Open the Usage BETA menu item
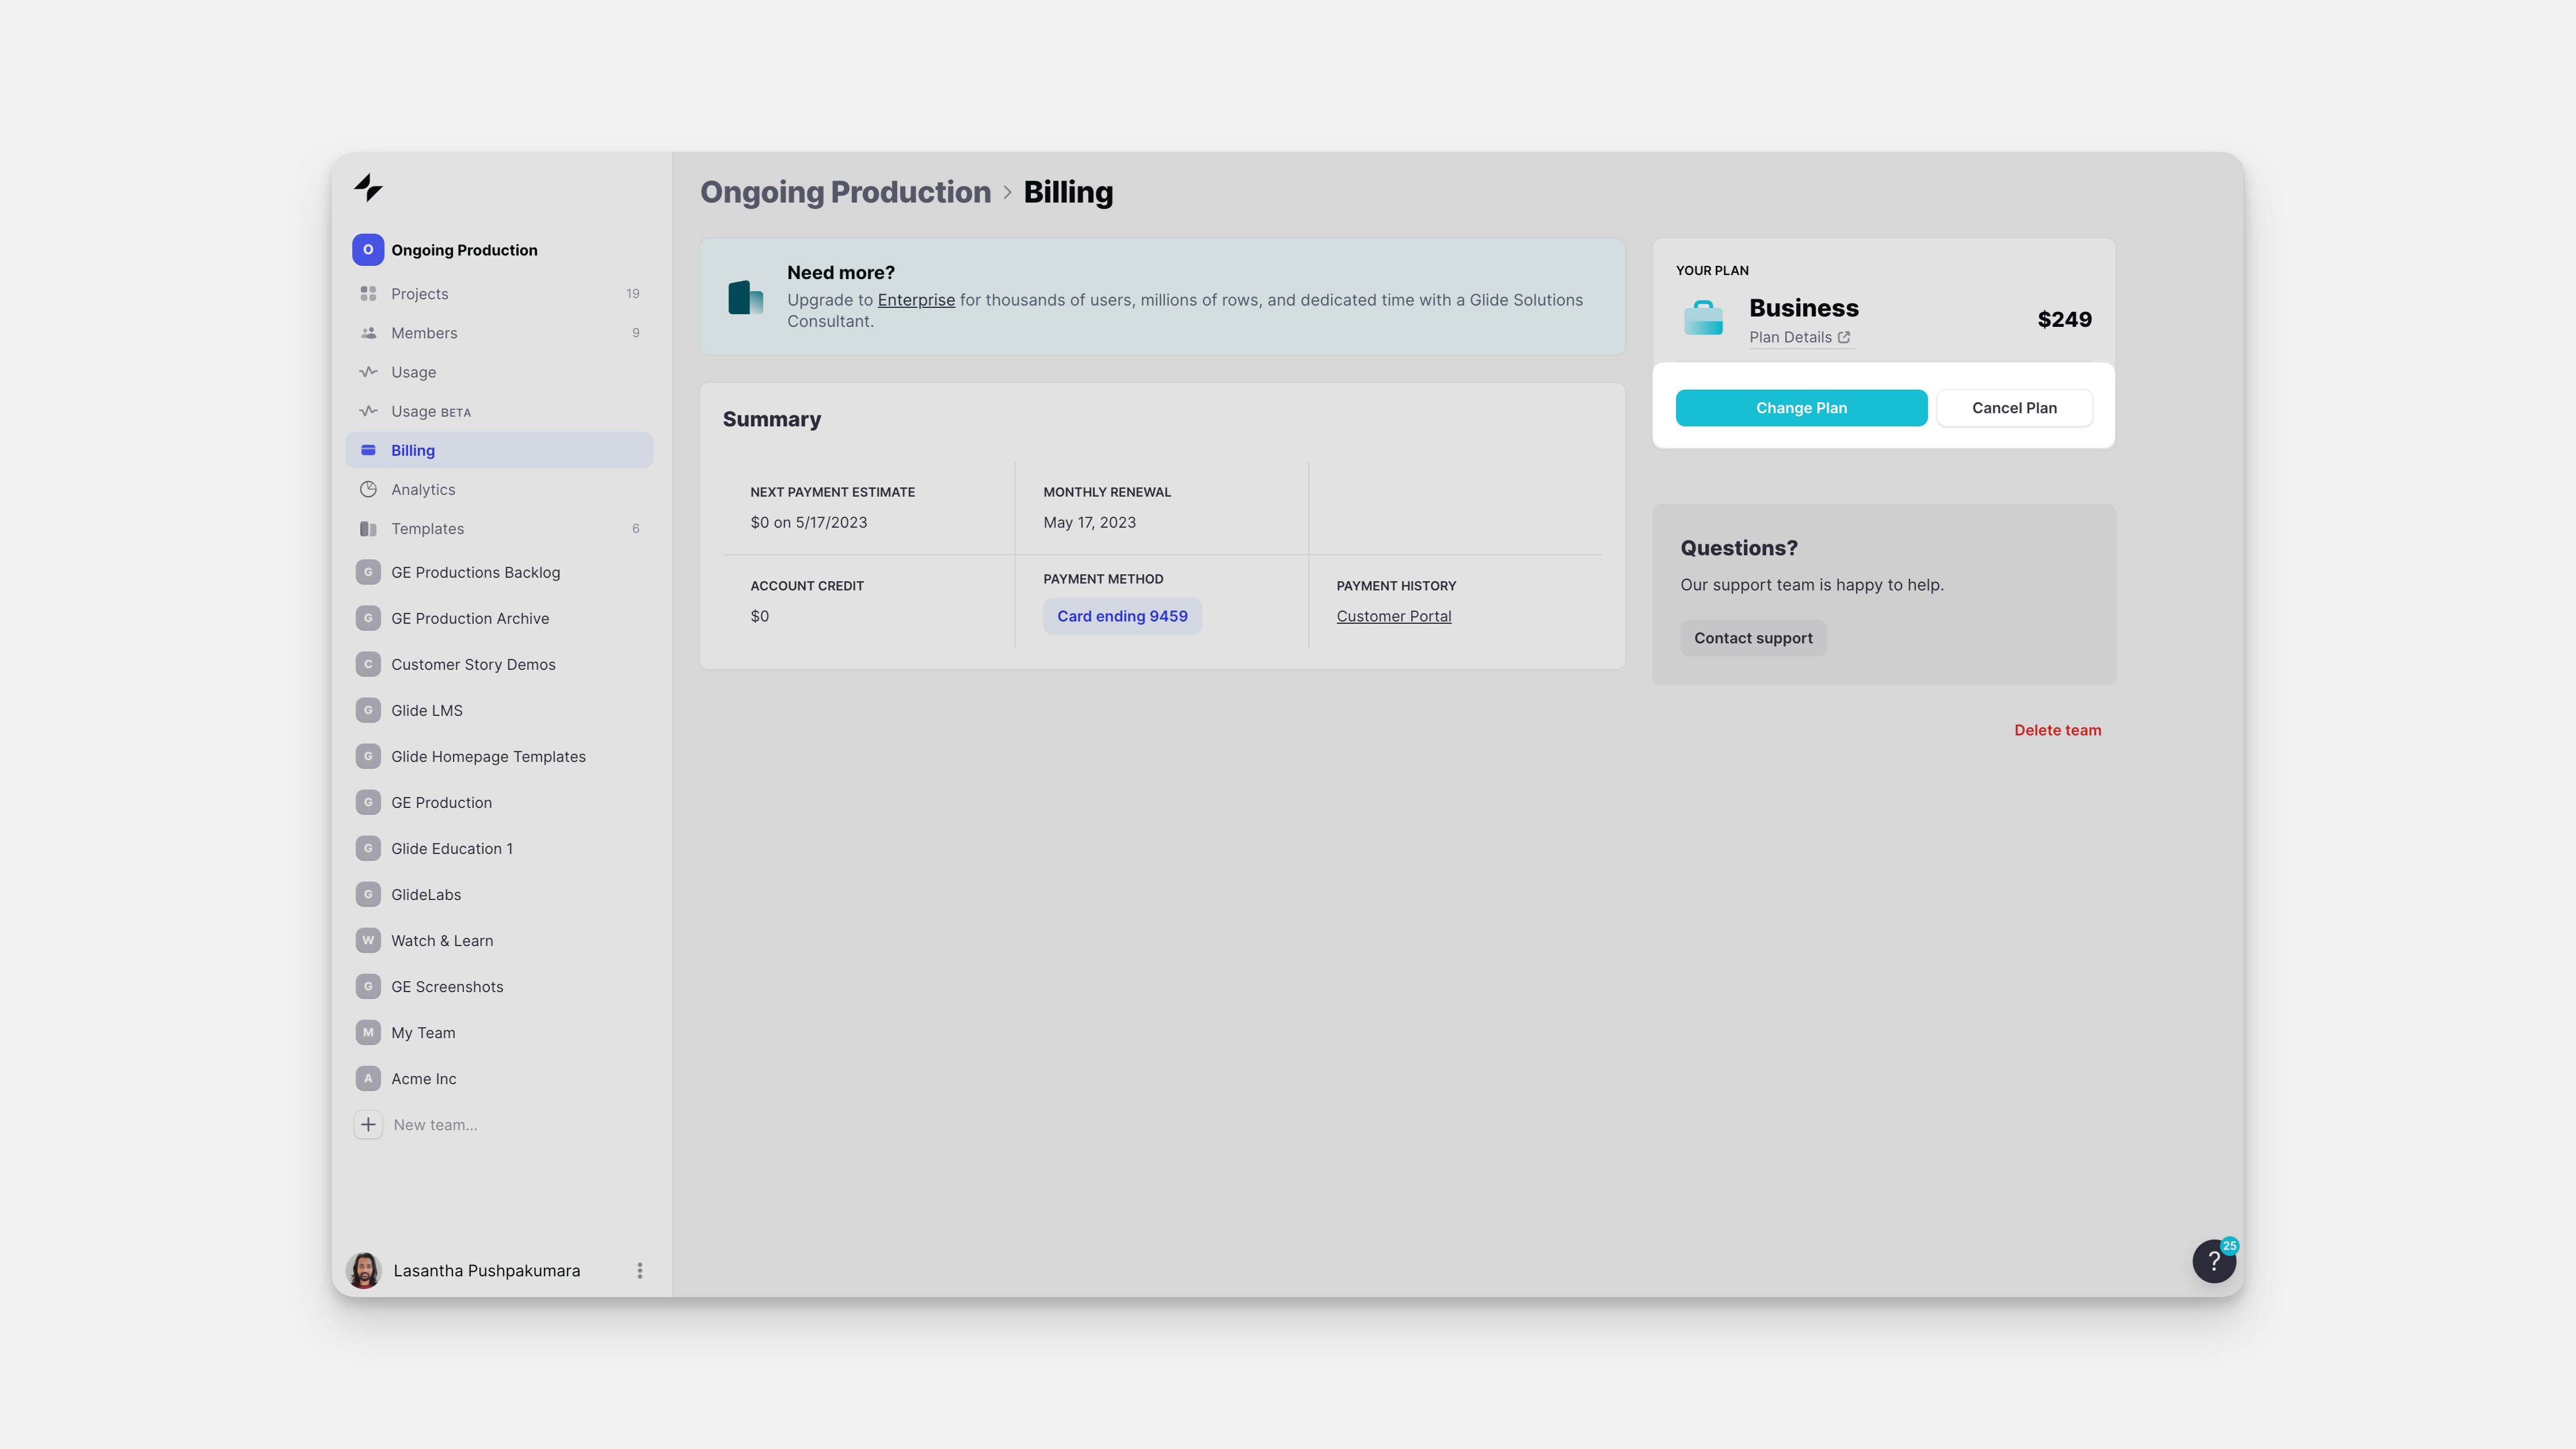Viewport: 2576px width, 1449px height. pyautogui.click(x=430, y=411)
